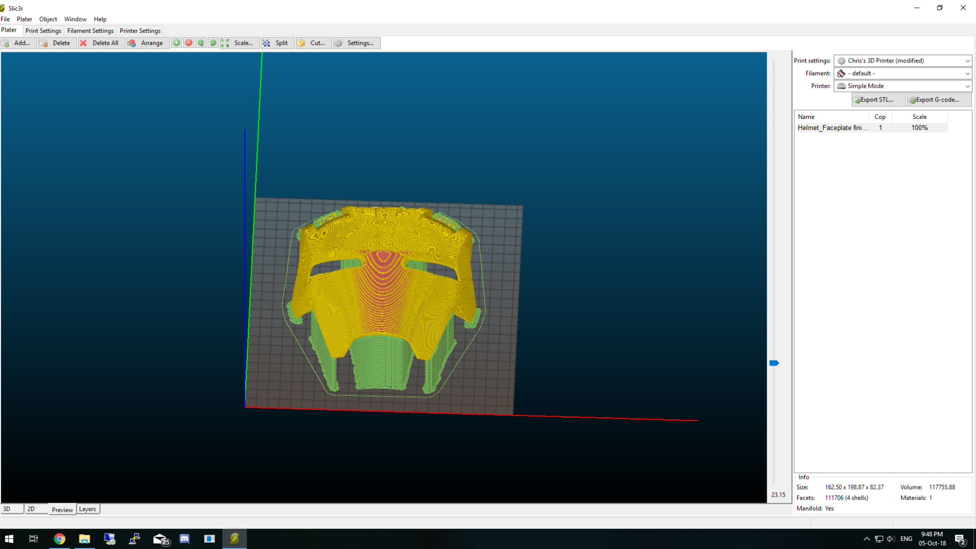Click the blue layer height slider handle
This screenshot has height=549, width=976.
[x=774, y=363]
